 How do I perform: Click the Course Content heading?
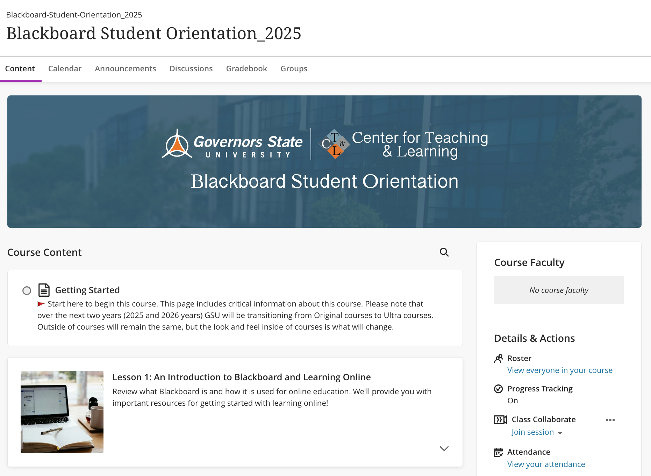(x=44, y=252)
